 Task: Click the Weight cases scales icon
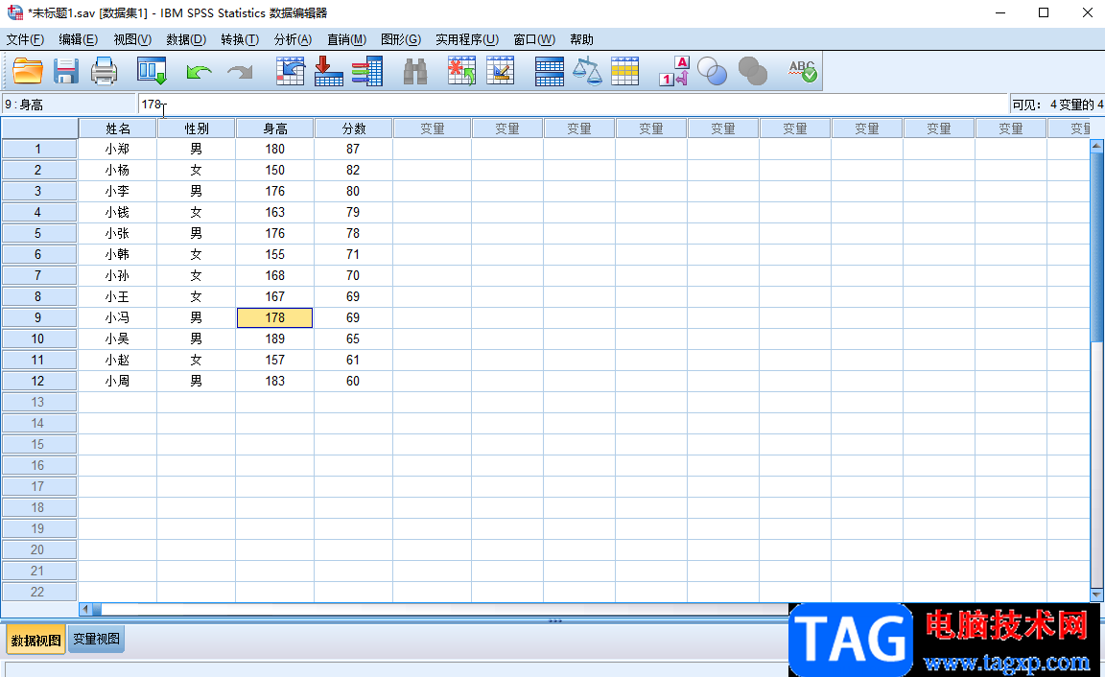pyautogui.click(x=587, y=71)
